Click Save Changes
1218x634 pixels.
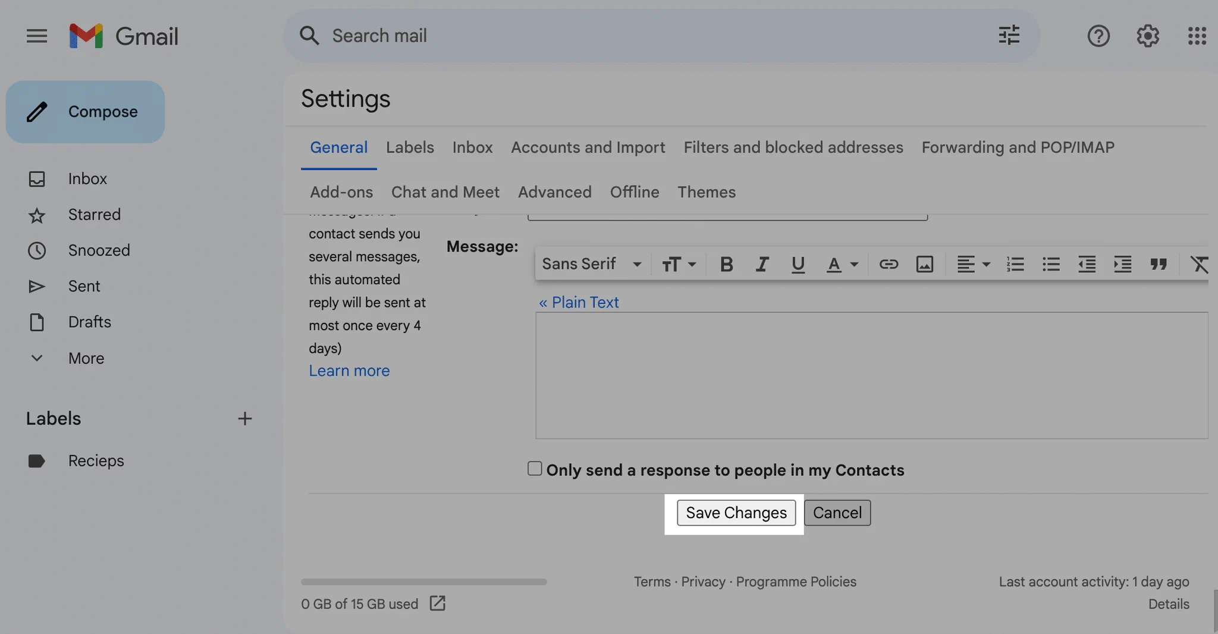click(736, 513)
